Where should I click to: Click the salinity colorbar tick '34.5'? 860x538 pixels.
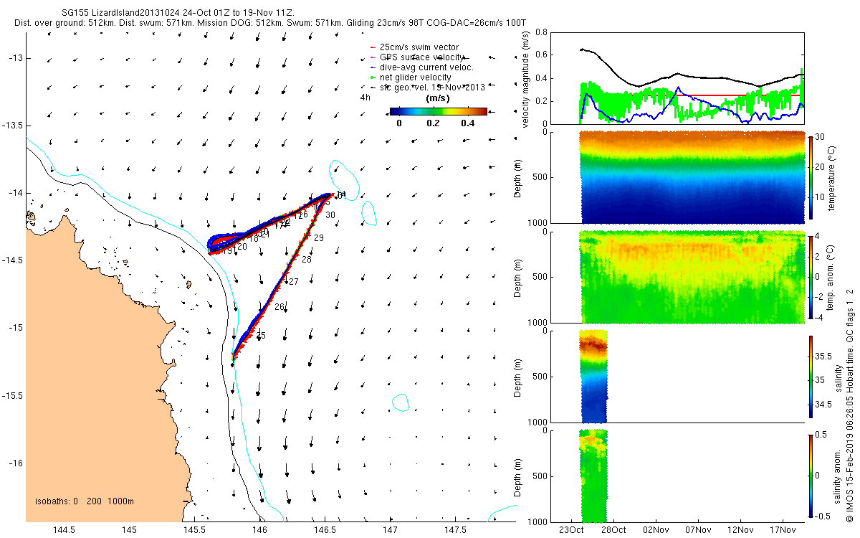coord(825,405)
